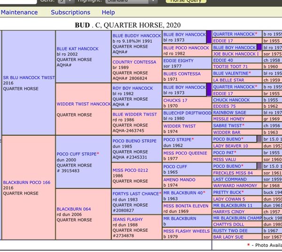Click the purple marker beside BLUE BOY HANCOCK above JOE BUCK HANCOCK I

[259, 47]
